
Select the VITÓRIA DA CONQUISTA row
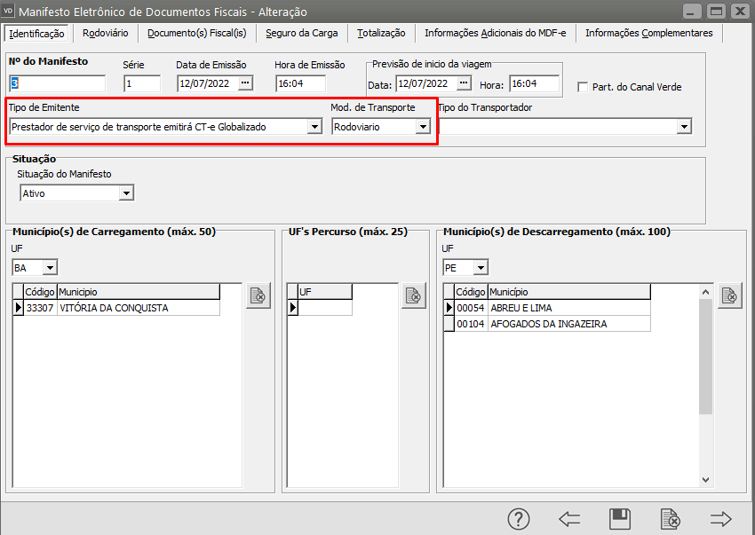[x=113, y=308]
